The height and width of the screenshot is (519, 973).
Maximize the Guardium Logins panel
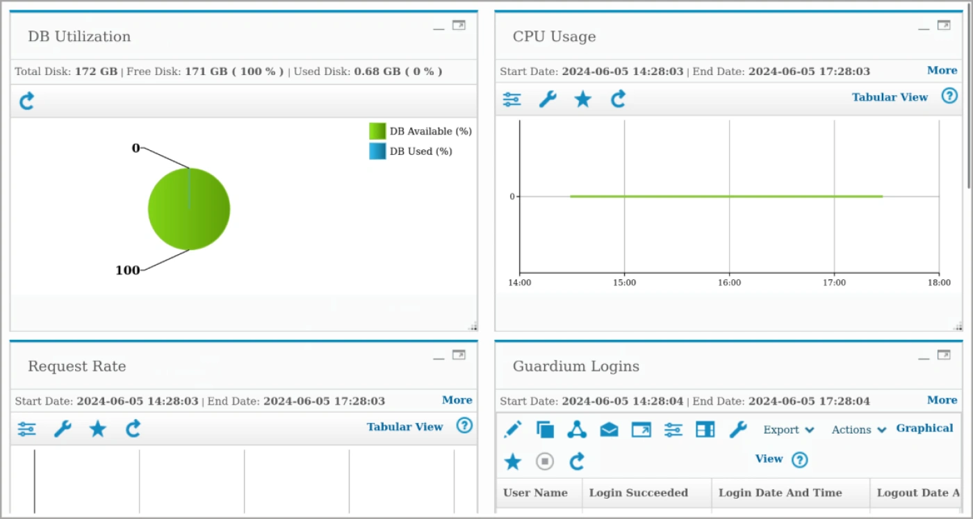944,355
